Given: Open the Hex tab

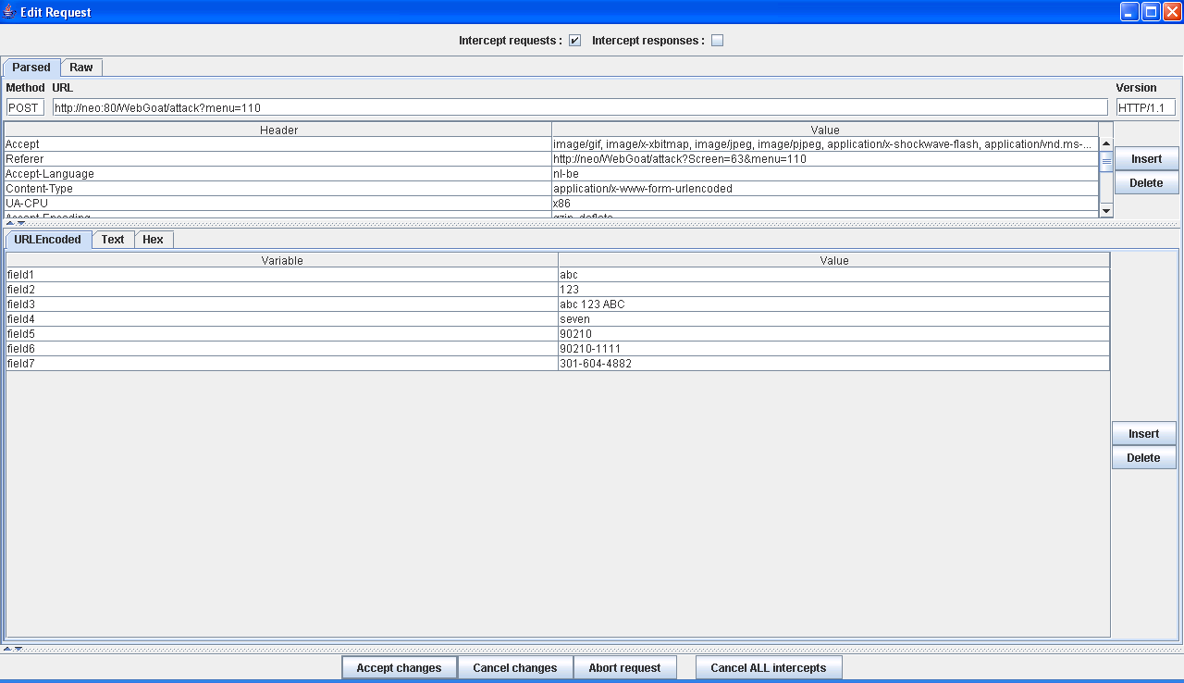Looking at the screenshot, I should tap(153, 240).
